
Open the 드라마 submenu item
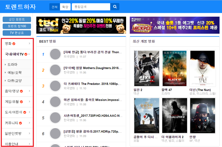tap(13, 65)
